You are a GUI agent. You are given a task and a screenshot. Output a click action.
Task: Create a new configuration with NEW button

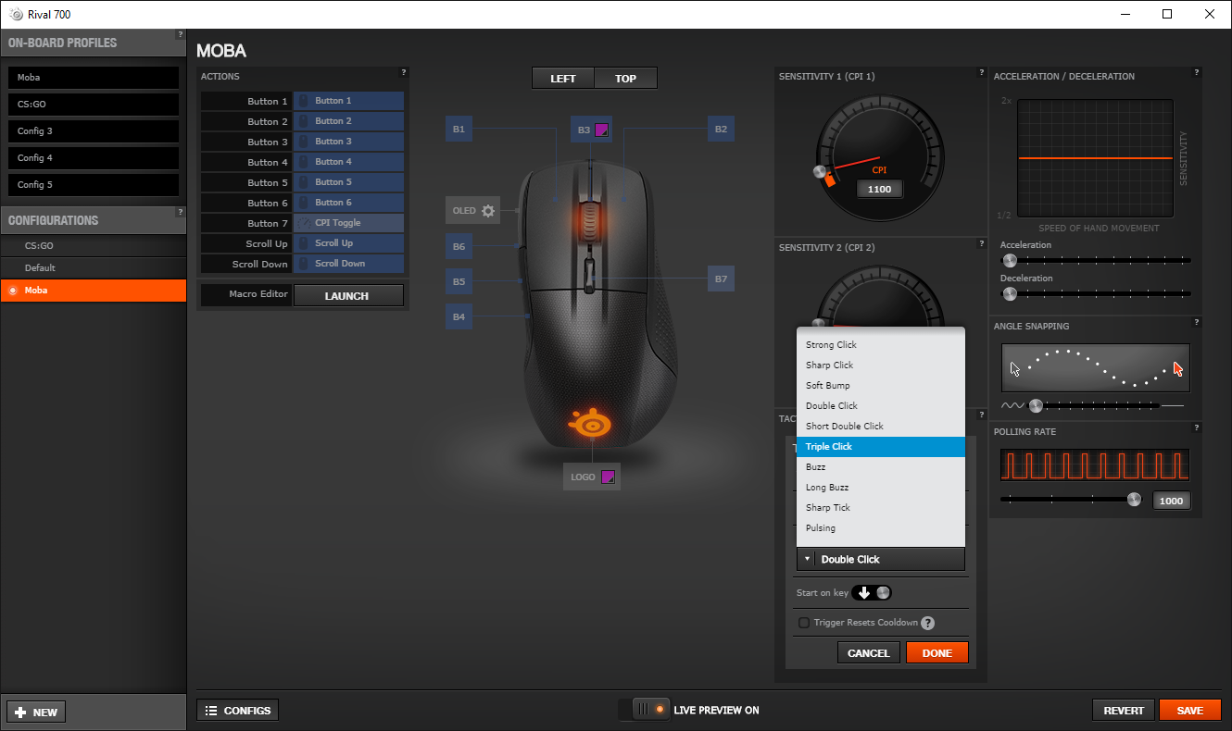(36, 712)
